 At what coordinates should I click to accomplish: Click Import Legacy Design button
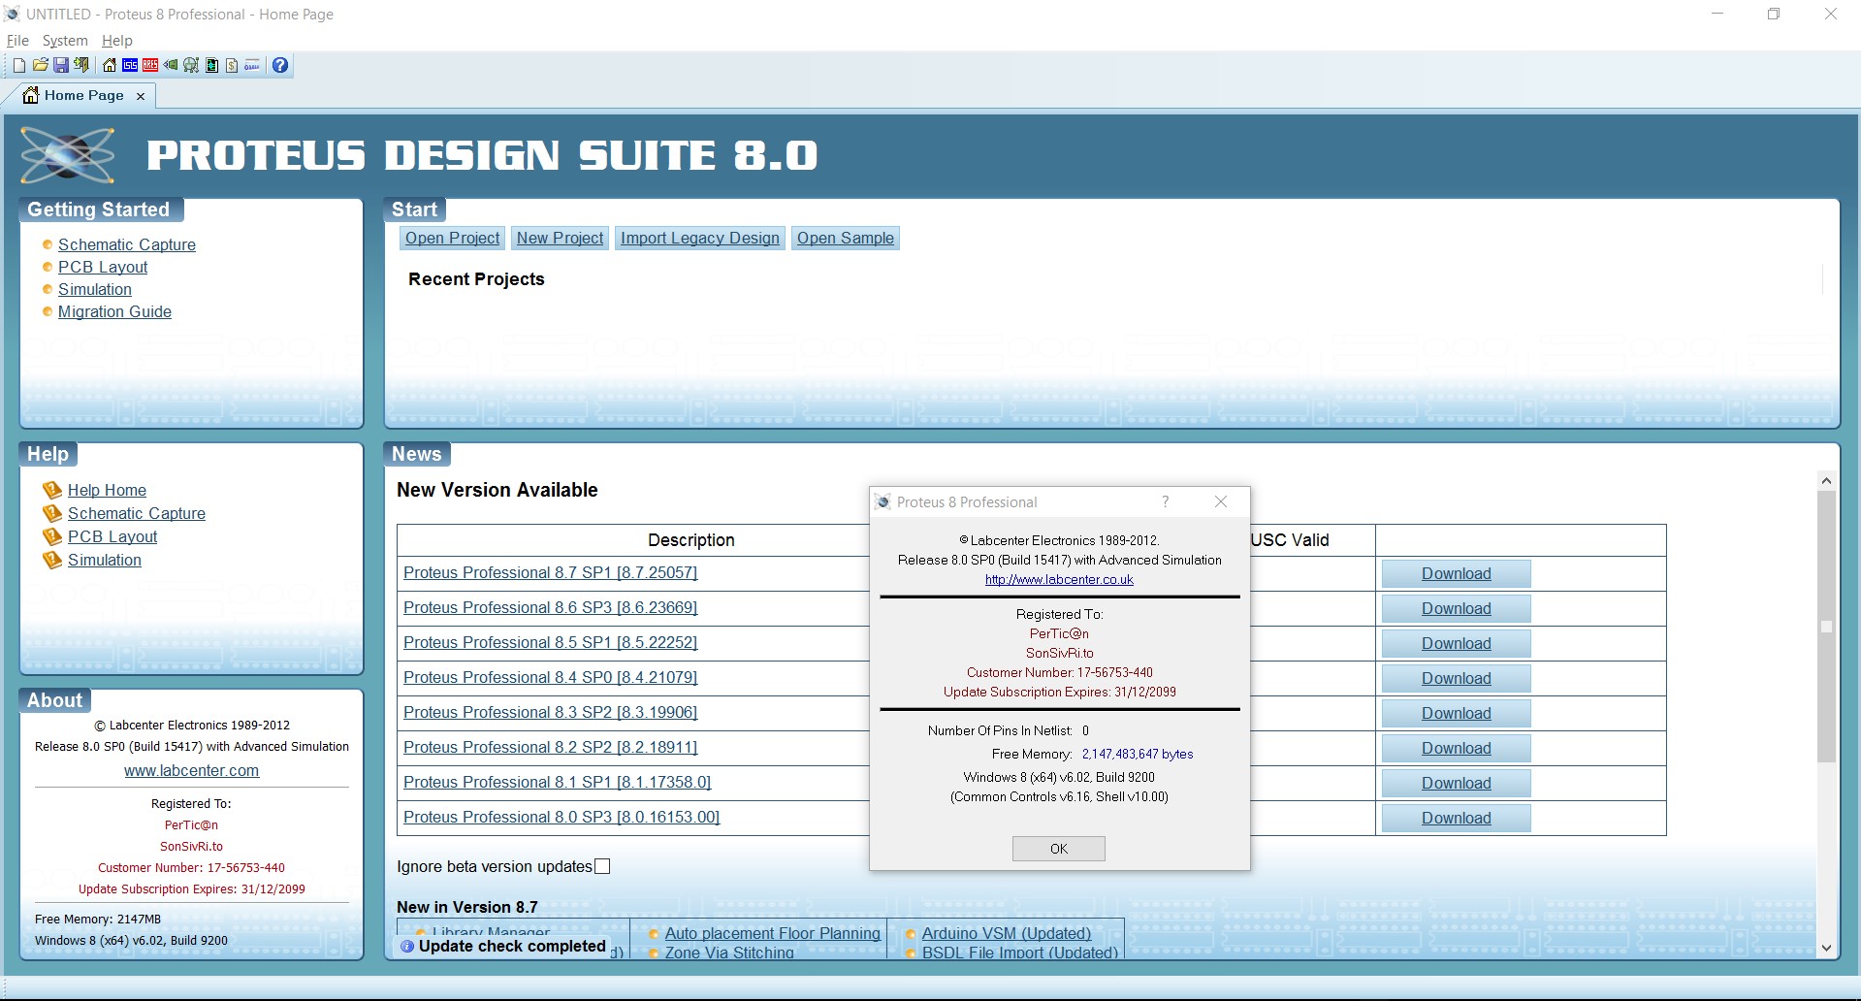[700, 238]
